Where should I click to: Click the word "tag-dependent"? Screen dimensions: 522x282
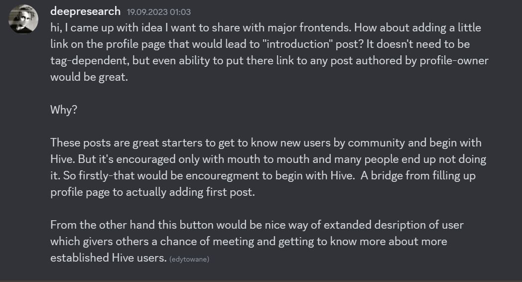[x=89, y=61]
